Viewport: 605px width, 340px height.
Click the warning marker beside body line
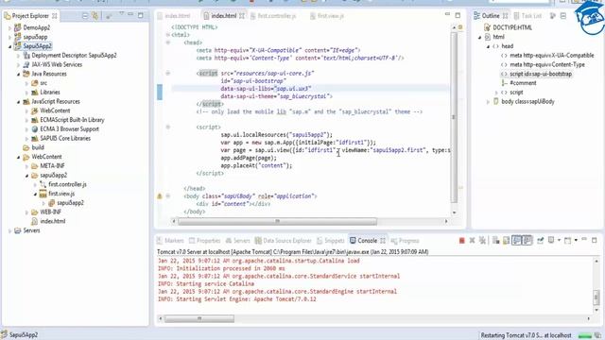click(x=160, y=196)
